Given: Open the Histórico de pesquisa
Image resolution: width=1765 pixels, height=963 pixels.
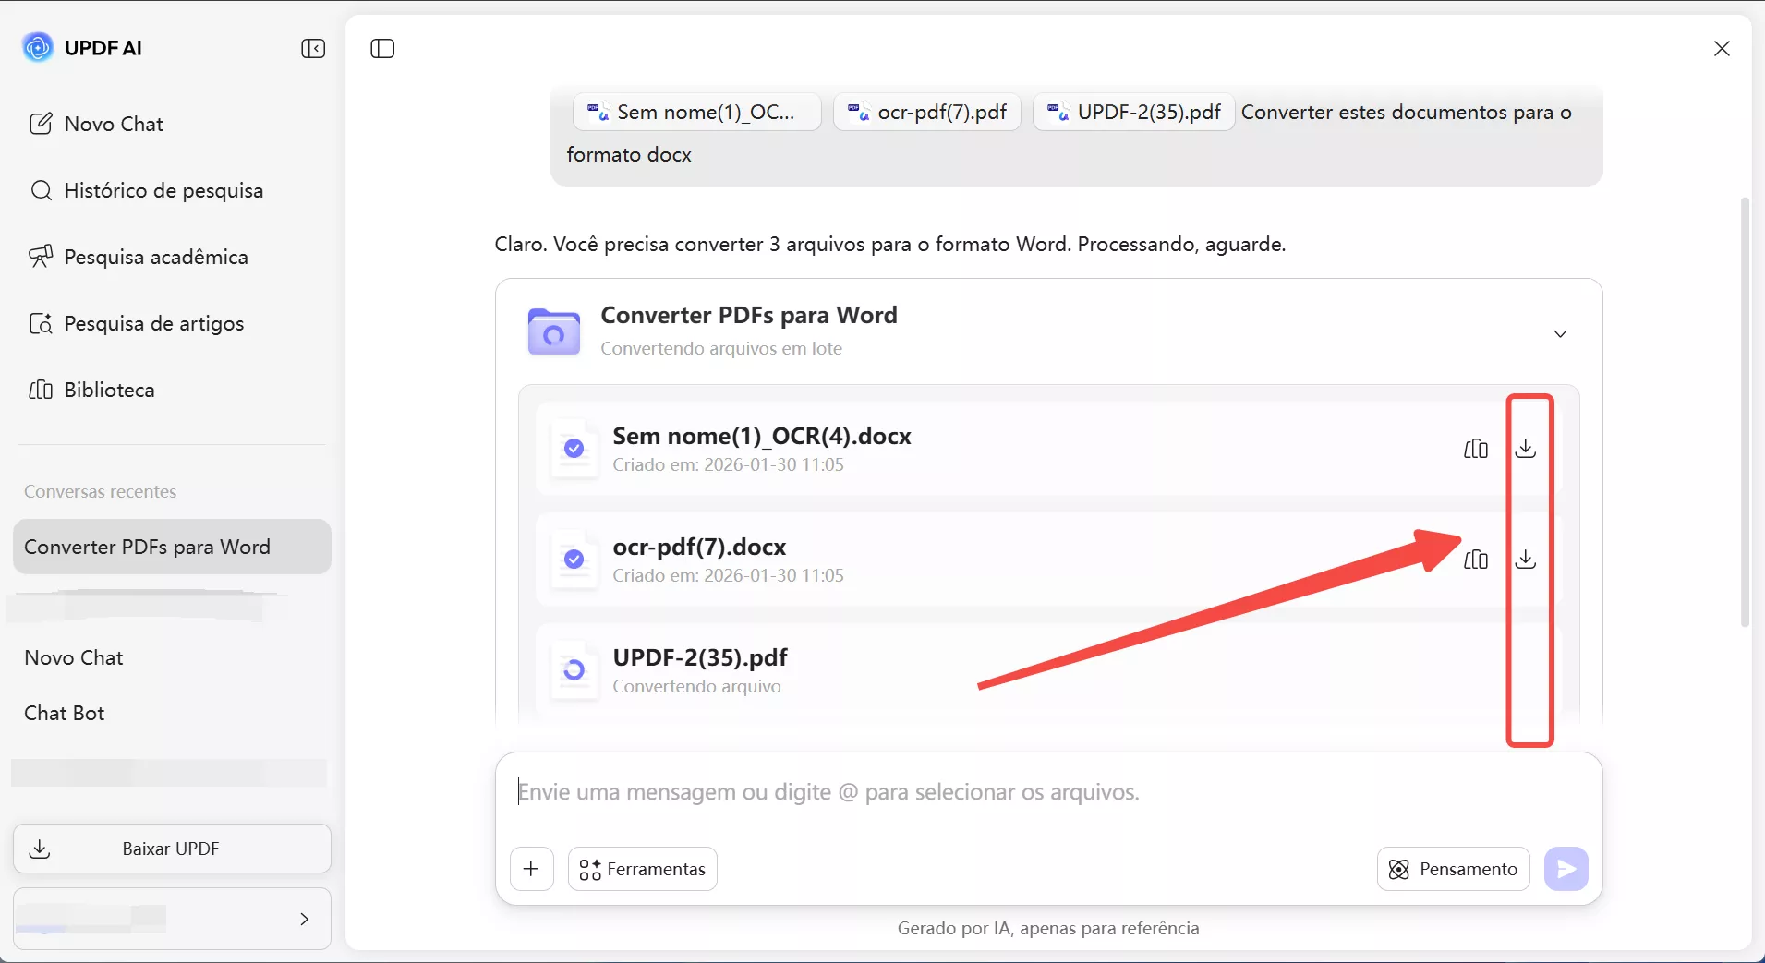Looking at the screenshot, I should click(163, 190).
